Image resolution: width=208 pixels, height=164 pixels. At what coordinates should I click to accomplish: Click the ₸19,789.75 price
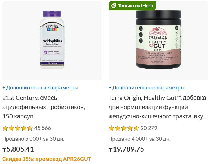126,149
